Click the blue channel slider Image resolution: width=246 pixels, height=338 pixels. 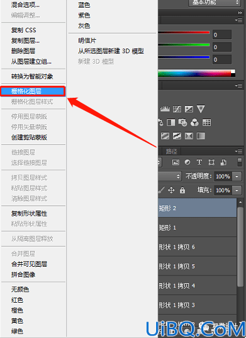point(184,57)
